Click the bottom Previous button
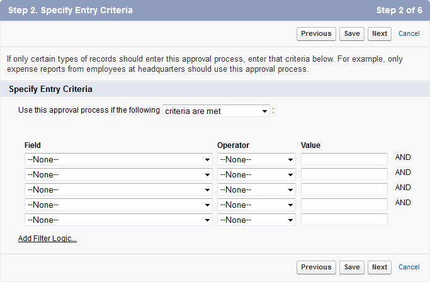The width and height of the screenshot is (430, 282). (x=316, y=268)
